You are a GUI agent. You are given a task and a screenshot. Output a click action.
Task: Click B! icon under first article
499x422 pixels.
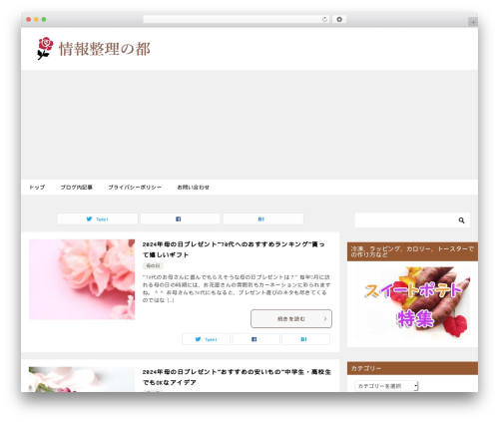point(303,339)
